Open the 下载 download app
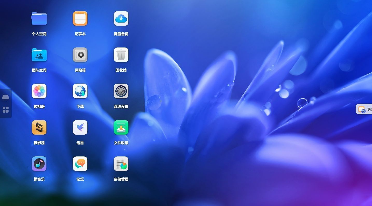372x206 pixels. [x=80, y=91]
